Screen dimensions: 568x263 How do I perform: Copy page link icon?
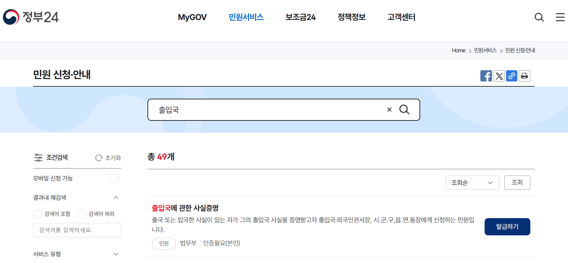pos(512,76)
